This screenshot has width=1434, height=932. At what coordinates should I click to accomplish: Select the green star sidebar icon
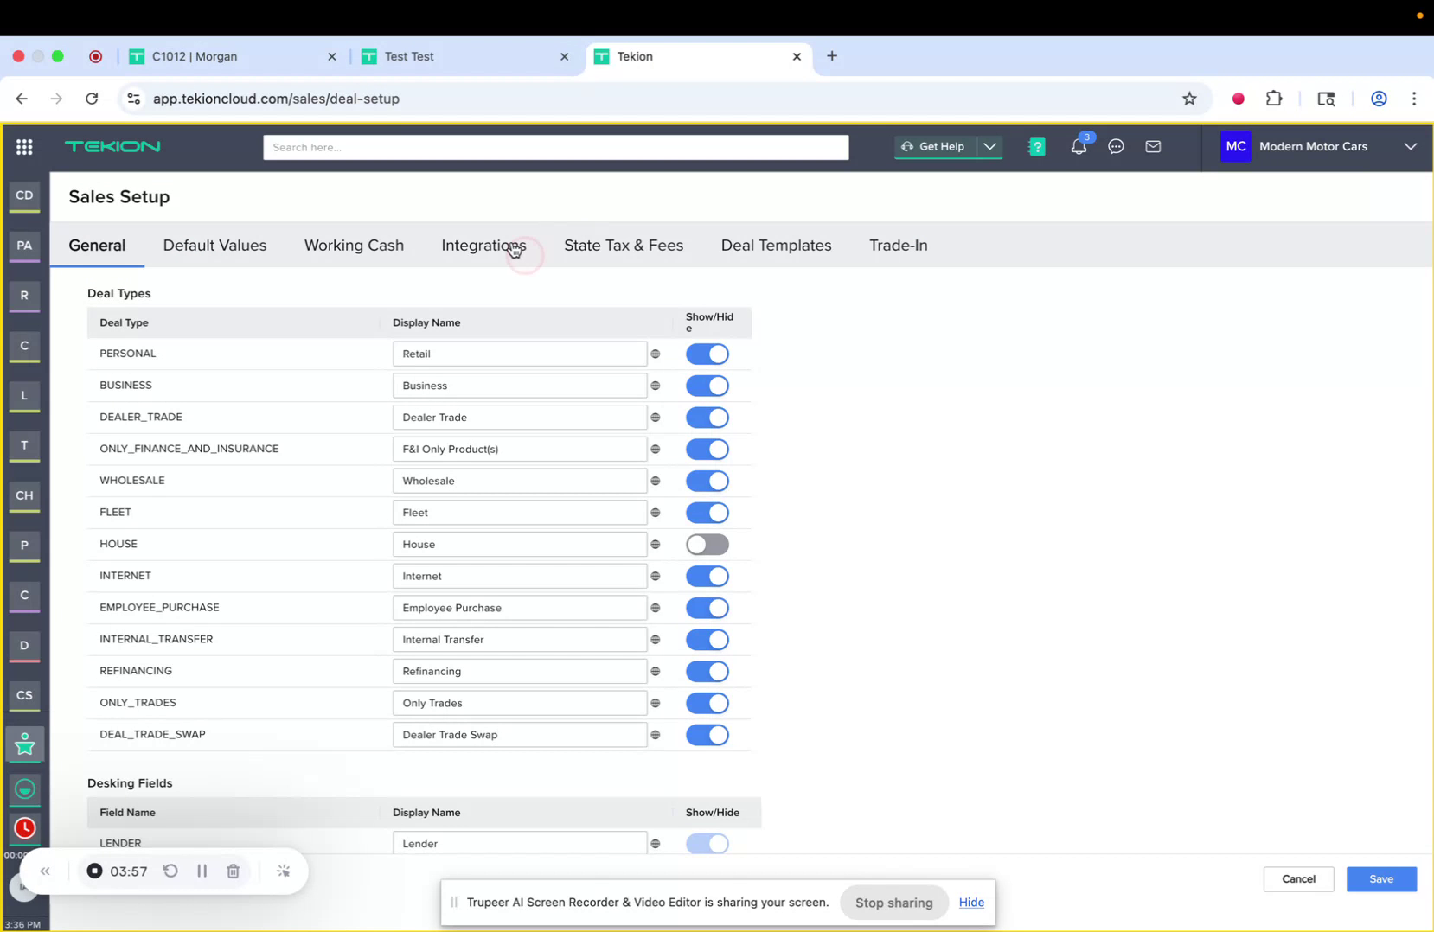pos(24,744)
